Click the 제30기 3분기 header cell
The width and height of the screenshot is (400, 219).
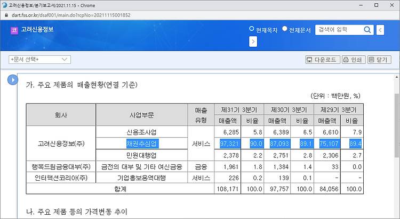[x=289, y=109]
